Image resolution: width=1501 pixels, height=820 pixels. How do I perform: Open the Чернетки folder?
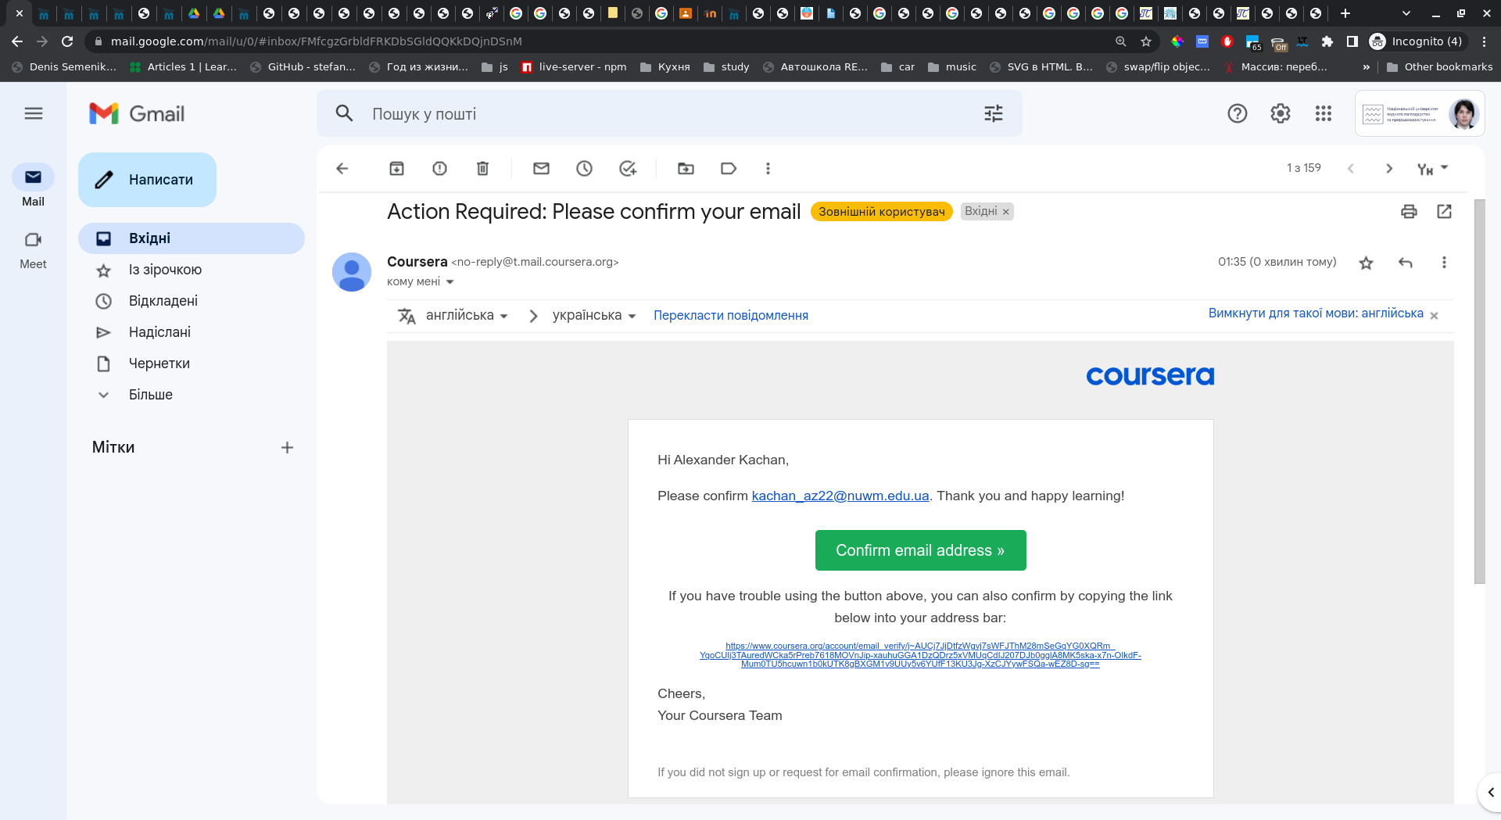click(159, 363)
